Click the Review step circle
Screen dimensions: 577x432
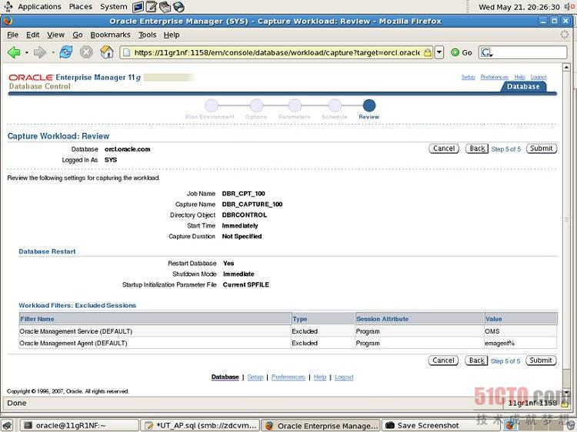coord(369,105)
